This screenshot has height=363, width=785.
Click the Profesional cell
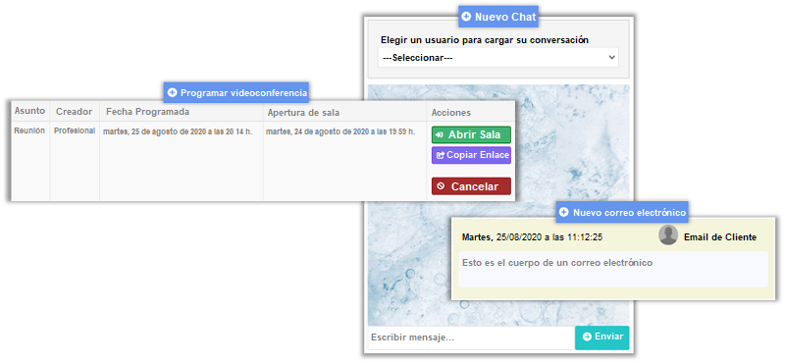(x=75, y=130)
